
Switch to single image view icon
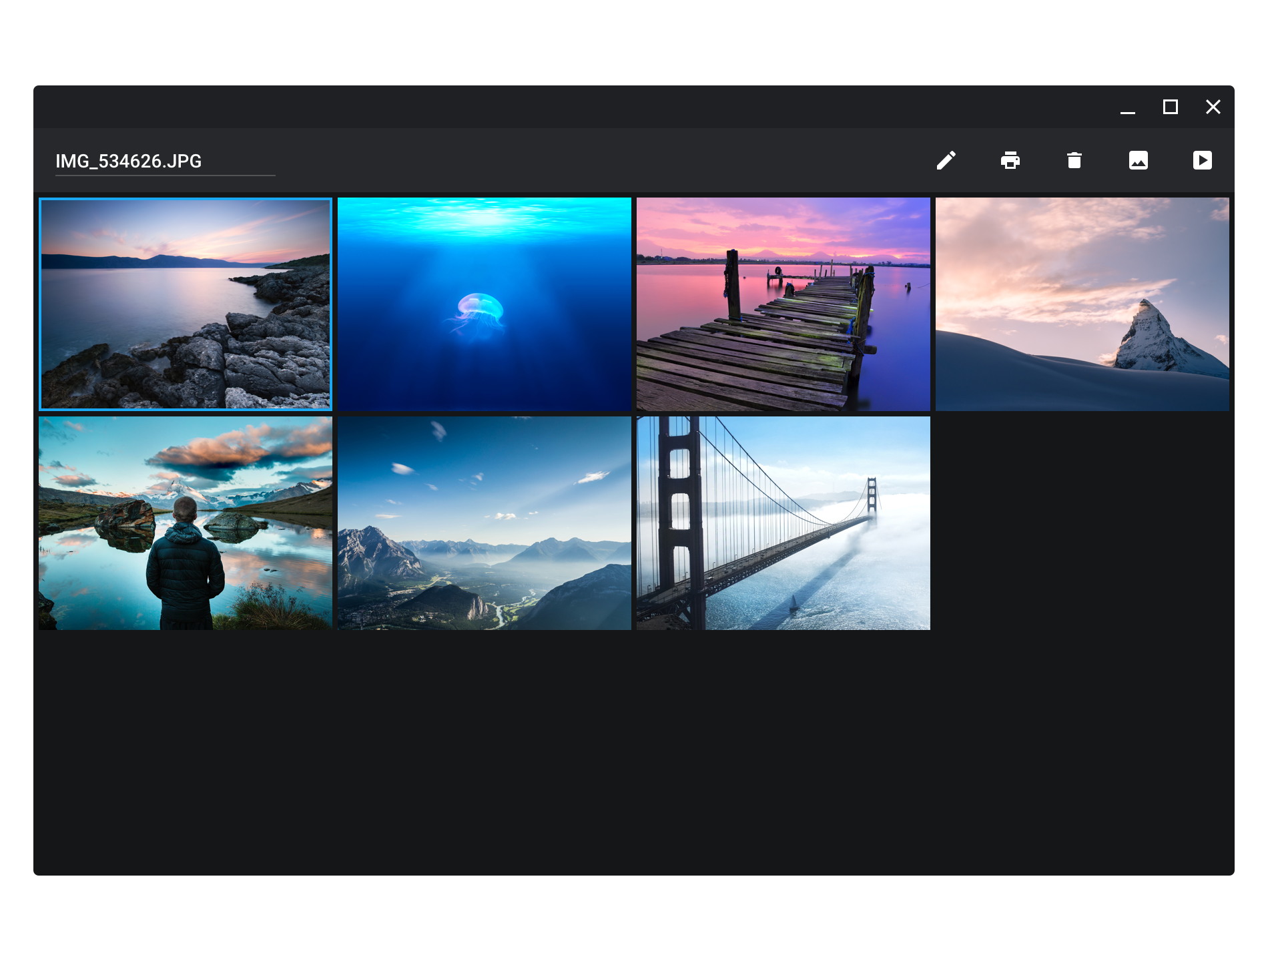1138,160
